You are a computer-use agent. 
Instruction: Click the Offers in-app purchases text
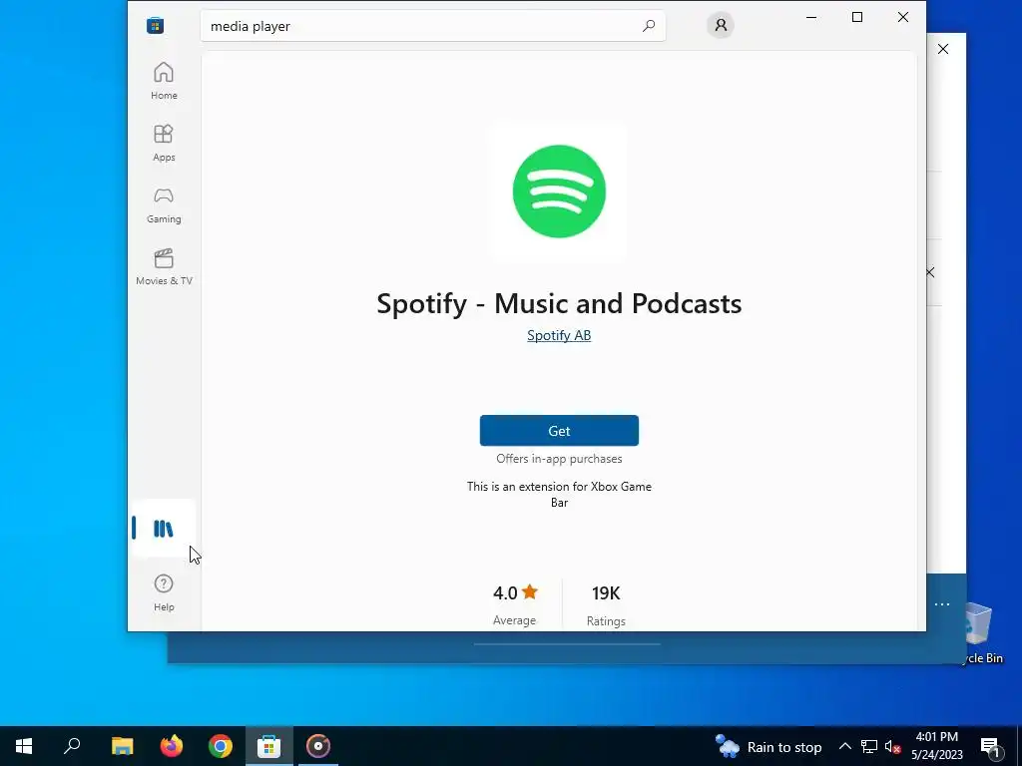pyautogui.click(x=559, y=459)
